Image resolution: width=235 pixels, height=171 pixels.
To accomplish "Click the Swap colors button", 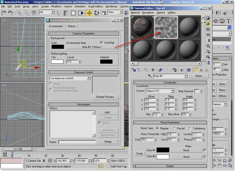I will point(139,153).
